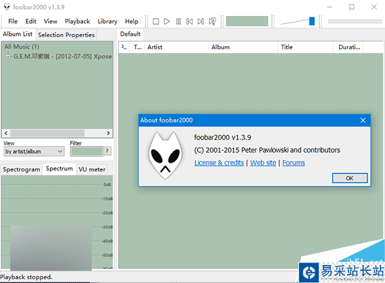The image size is (385, 283).
Task: Click the album list scroll right arrow
Action: click(108, 133)
